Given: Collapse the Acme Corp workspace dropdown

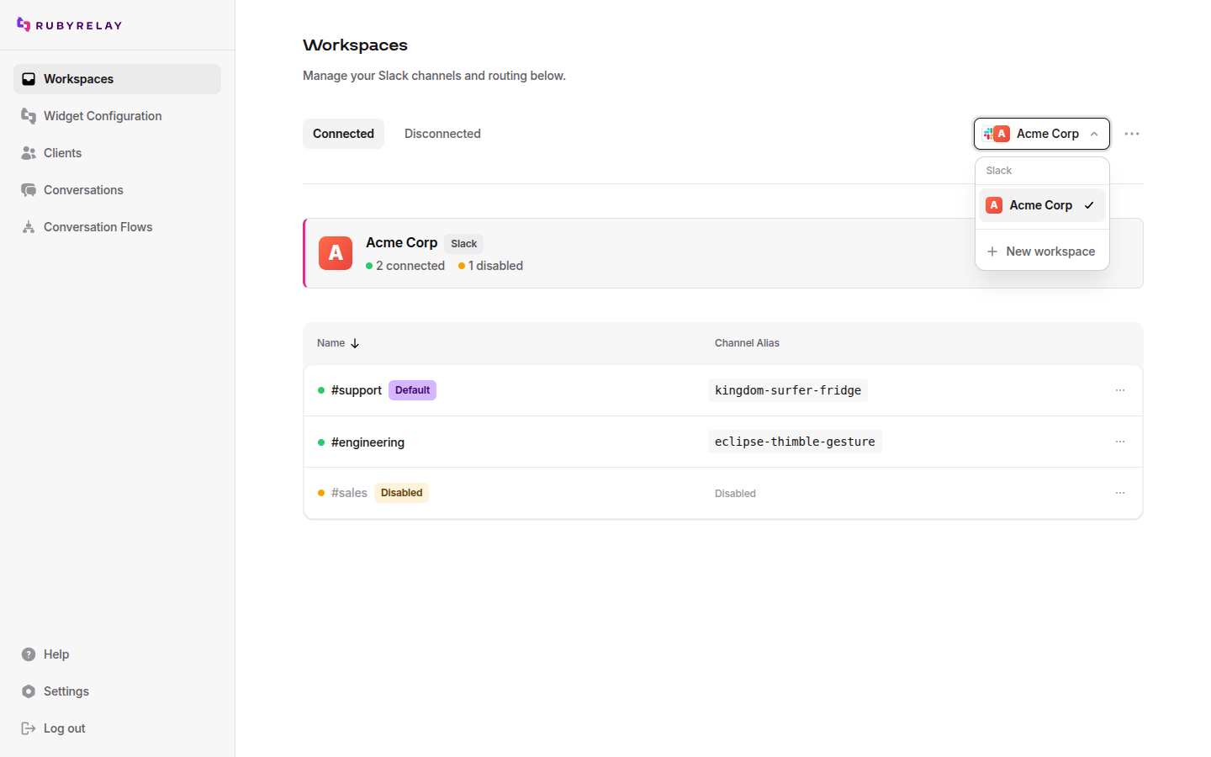Looking at the screenshot, I should pyautogui.click(x=1042, y=134).
